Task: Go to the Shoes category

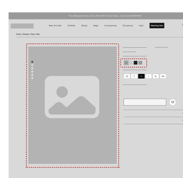Action: pyautogui.click(x=84, y=26)
